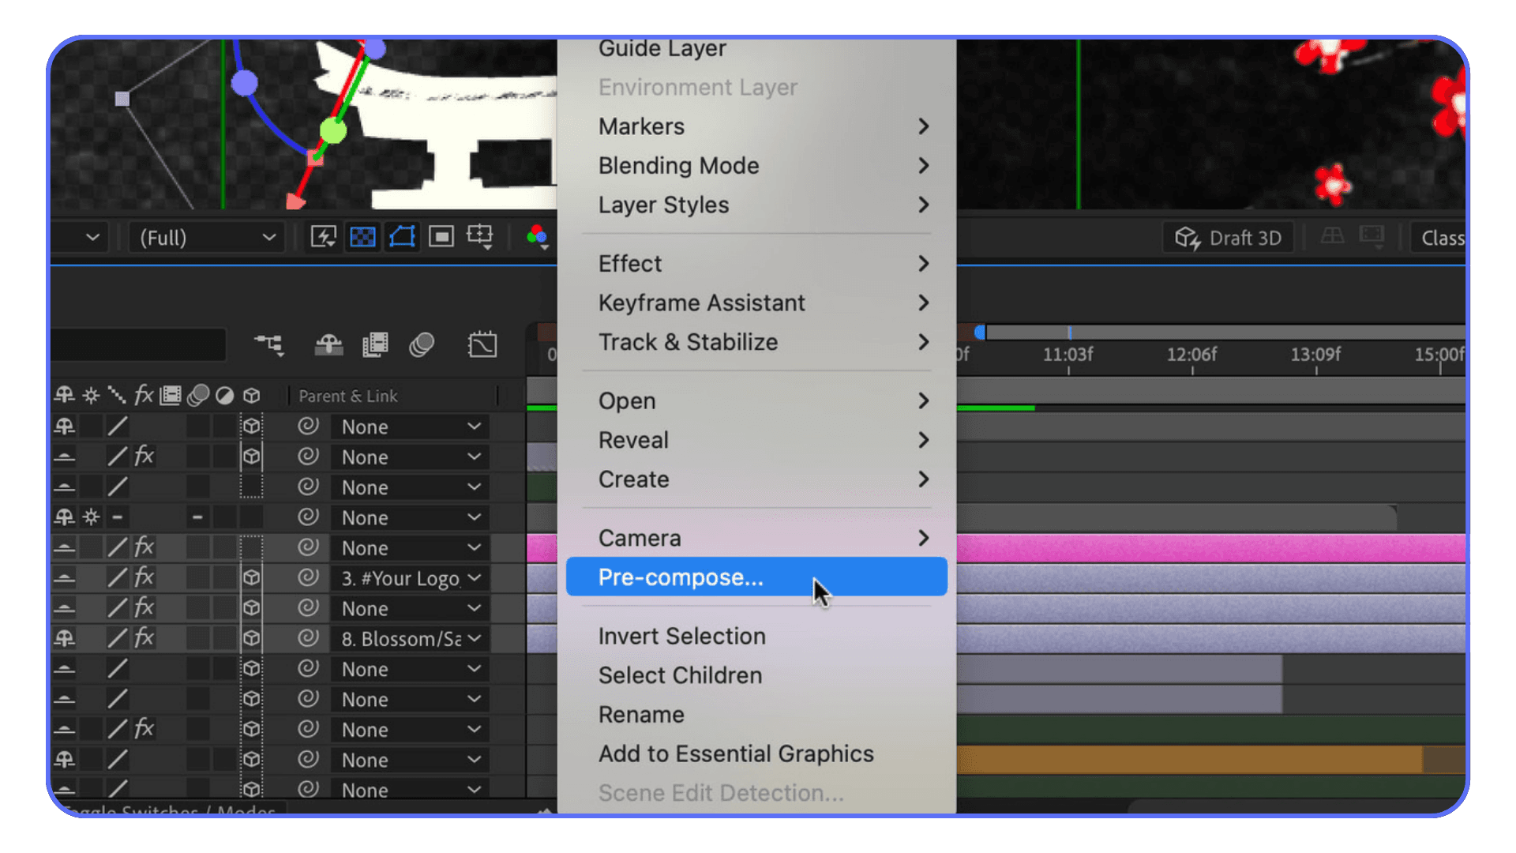Click the Show Channels RGB color icon
This screenshot has width=1516, height=853.
[538, 236]
